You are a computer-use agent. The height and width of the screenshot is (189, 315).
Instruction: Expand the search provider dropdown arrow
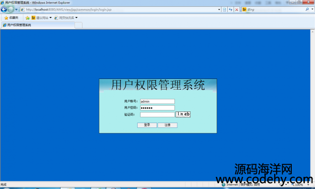[313, 9]
